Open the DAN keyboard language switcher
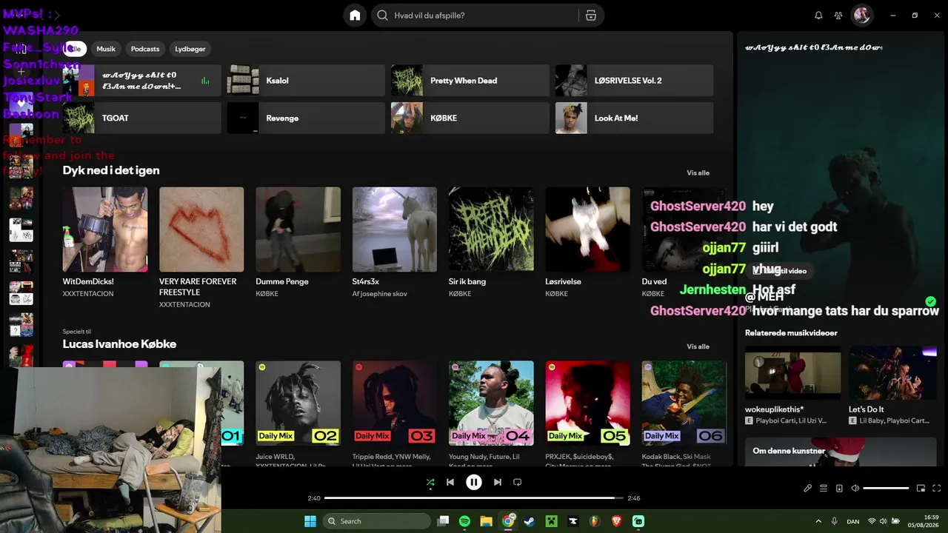Viewport: 948px width, 533px height. click(x=853, y=521)
